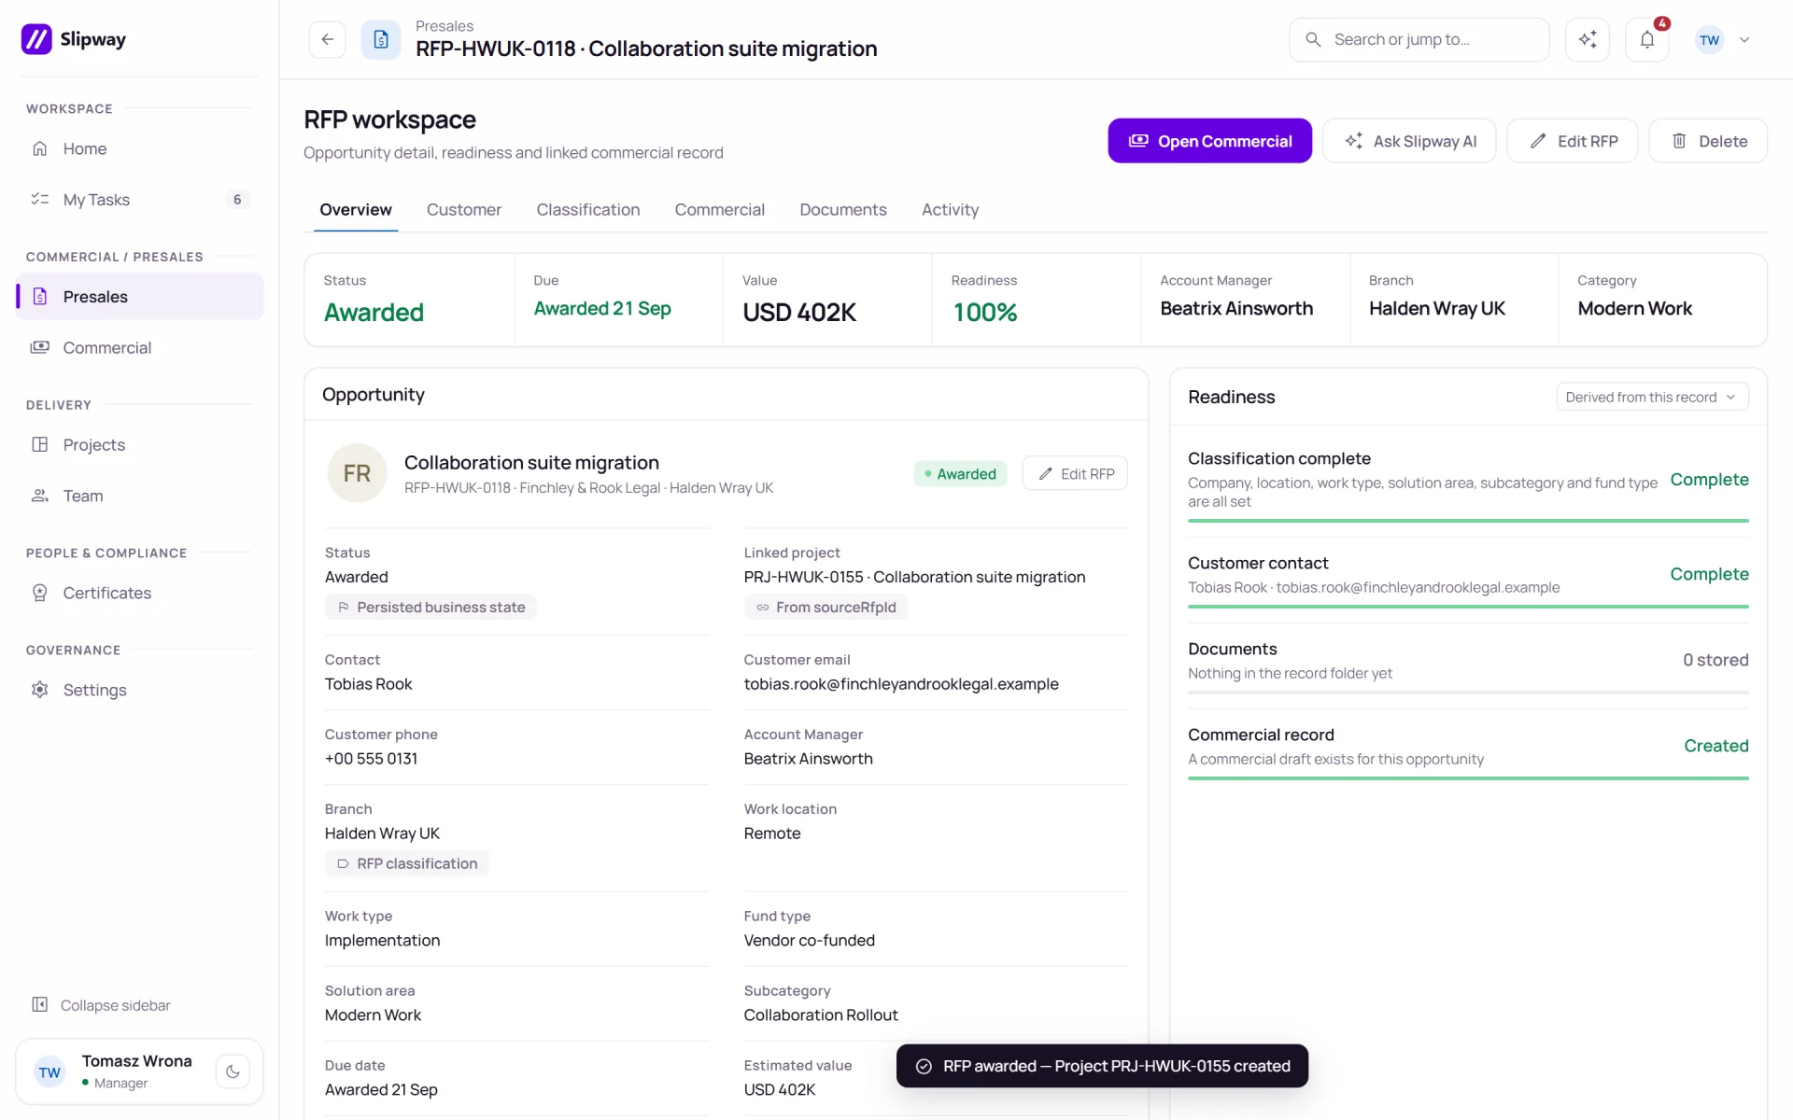Screen dimensions: 1793x1120
Task: Click the Slipway logo icon
Action: [x=36, y=39]
